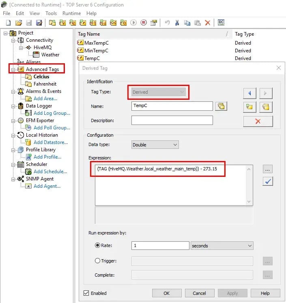The width and height of the screenshot is (286, 303).
Task: Click the Data Logger database icon
Action: (x=21, y=106)
